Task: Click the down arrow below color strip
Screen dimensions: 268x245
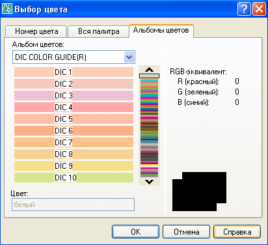Action: tap(149, 182)
